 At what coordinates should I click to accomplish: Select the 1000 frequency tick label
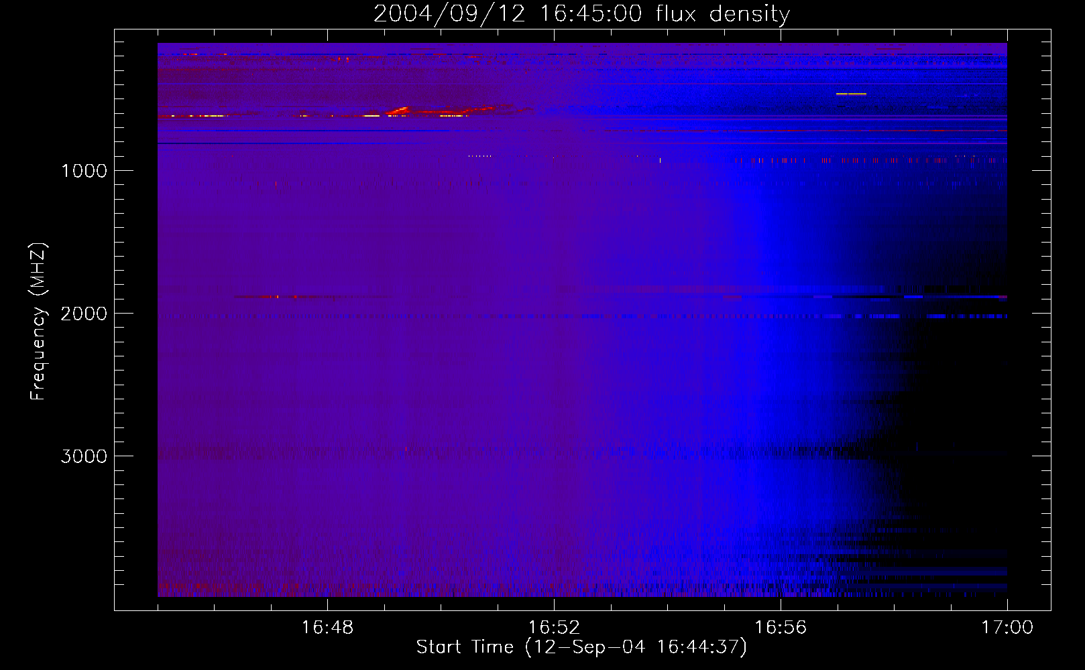84,171
